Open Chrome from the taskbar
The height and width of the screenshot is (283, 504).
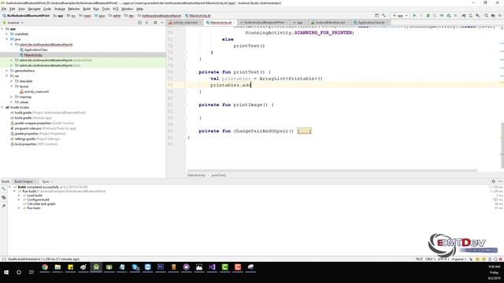pyautogui.click(x=45, y=267)
